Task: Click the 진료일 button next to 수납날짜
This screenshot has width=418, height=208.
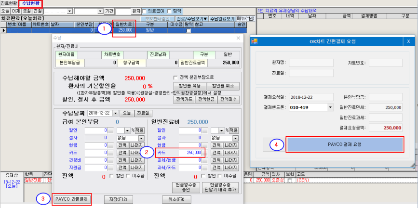Action: pos(143,113)
